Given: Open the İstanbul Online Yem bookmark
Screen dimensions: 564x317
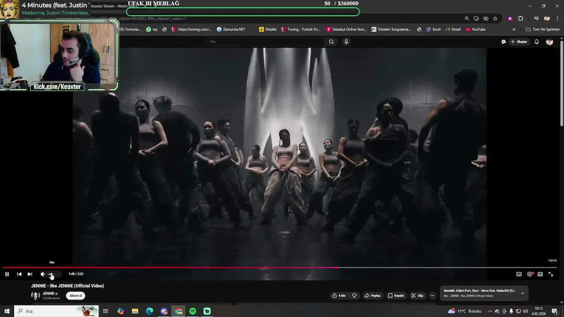Looking at the screenshot, I should pyautogui.click(x=346, y=29).
